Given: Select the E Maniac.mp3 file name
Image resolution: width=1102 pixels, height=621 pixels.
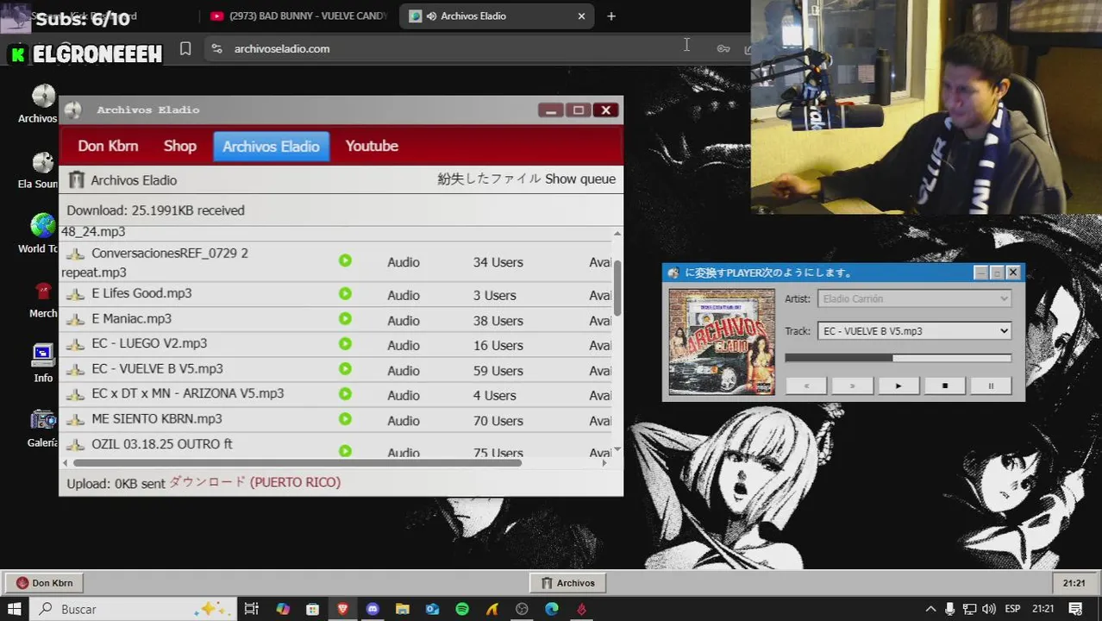Looking at the screenshot, I should tap(131, 318).
